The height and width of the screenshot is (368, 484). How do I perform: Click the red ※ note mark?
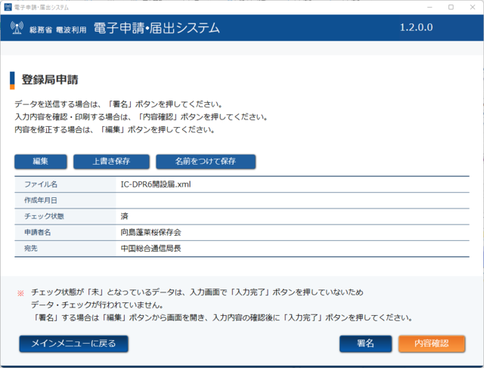(x=20, y=293)
